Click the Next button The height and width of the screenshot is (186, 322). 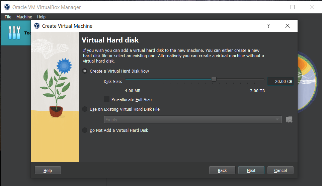click(251, 170)
